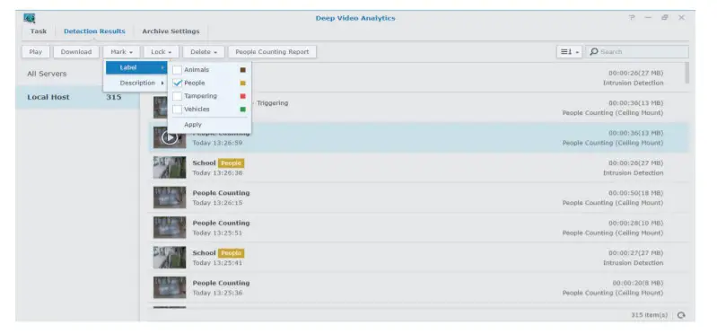This screenshot has height=334, width=717.
Task: Expand the sort options dropdown arrow
Action: pos(577,52)
